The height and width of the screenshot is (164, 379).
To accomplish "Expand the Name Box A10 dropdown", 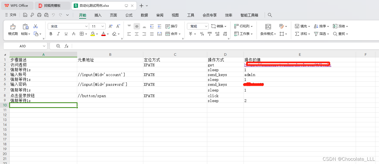I will point(44,46).
